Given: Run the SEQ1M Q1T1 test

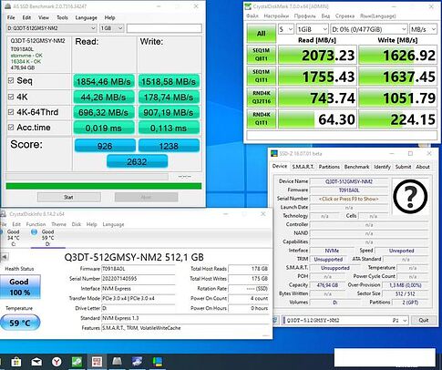Looking at the screenshot, I should [x=262, y=76].
